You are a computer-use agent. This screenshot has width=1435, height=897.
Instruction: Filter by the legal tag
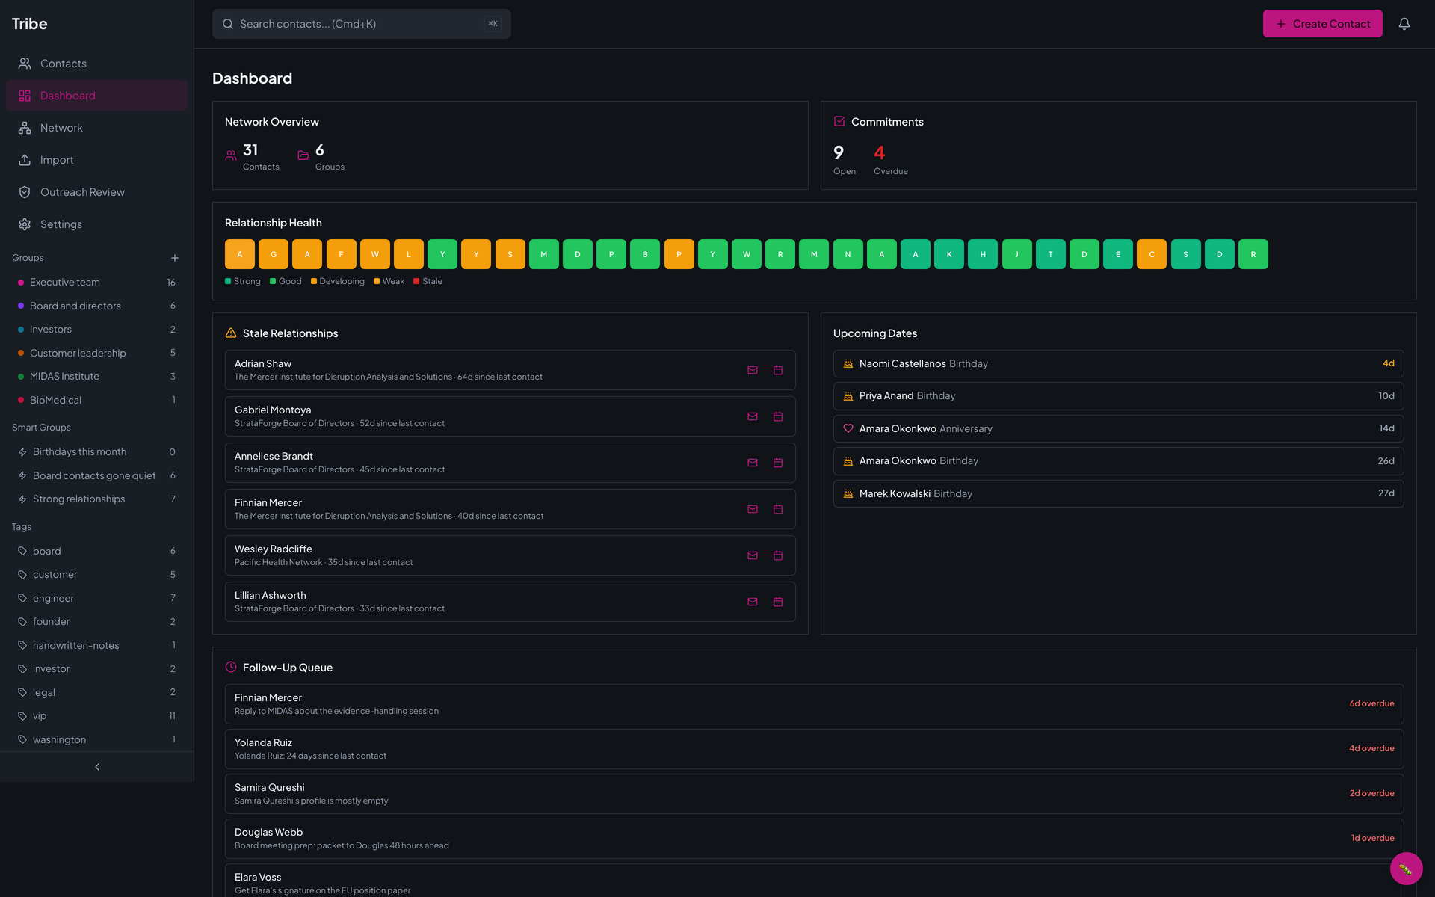tap(96, 692)
